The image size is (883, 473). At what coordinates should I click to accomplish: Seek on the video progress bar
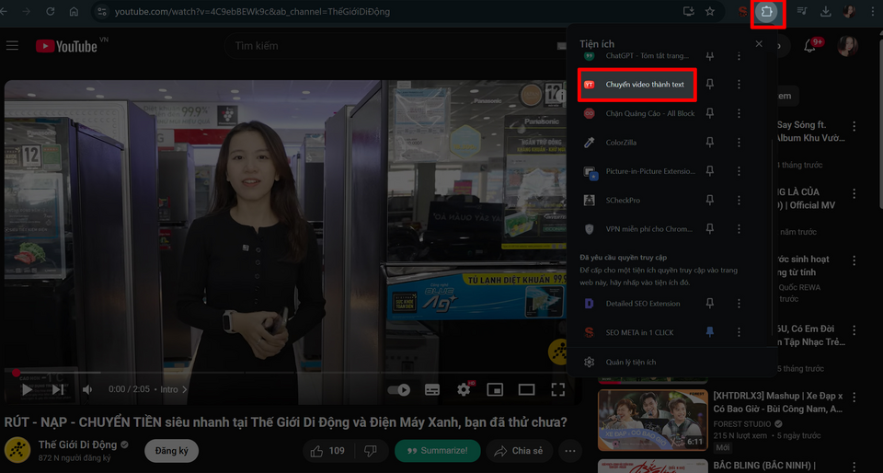pyautogui.click(x=292, y=373)
